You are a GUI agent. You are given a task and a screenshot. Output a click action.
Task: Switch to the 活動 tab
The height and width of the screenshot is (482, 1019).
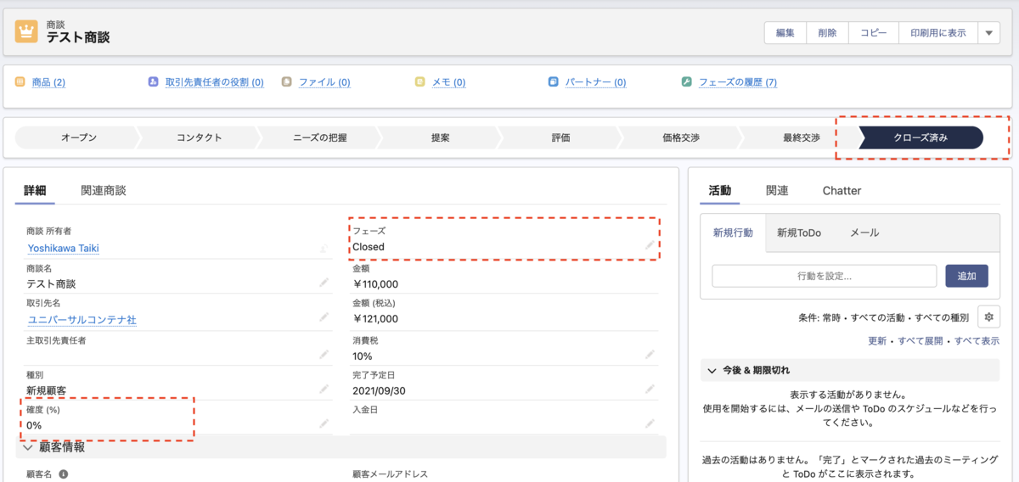click(720, 190)
